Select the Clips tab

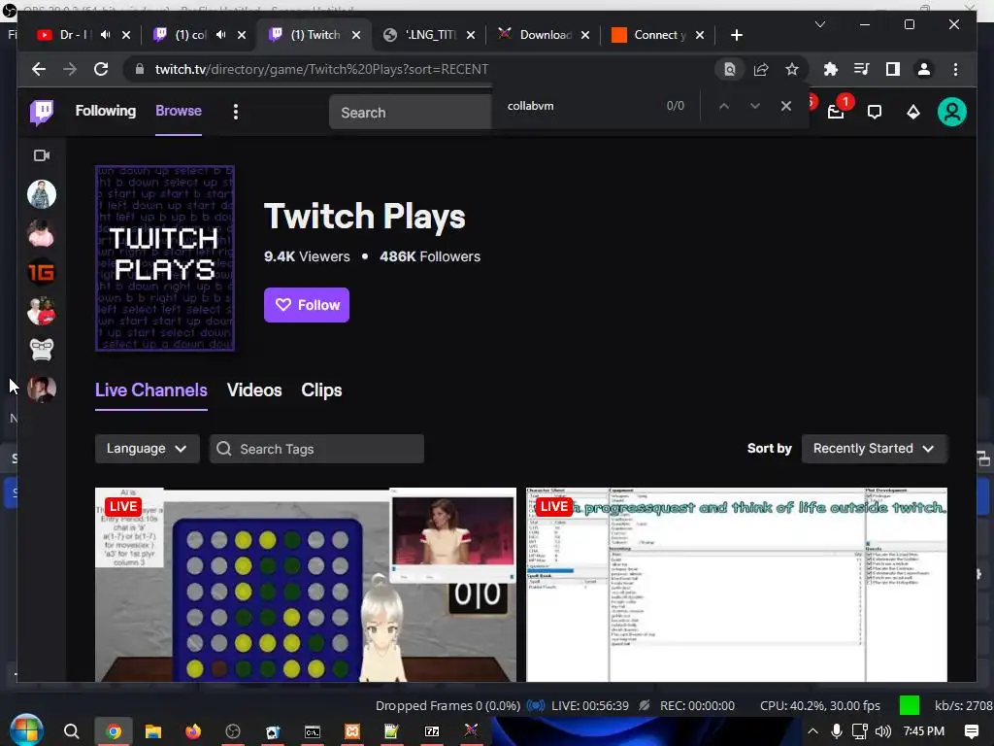coord(321,390)
